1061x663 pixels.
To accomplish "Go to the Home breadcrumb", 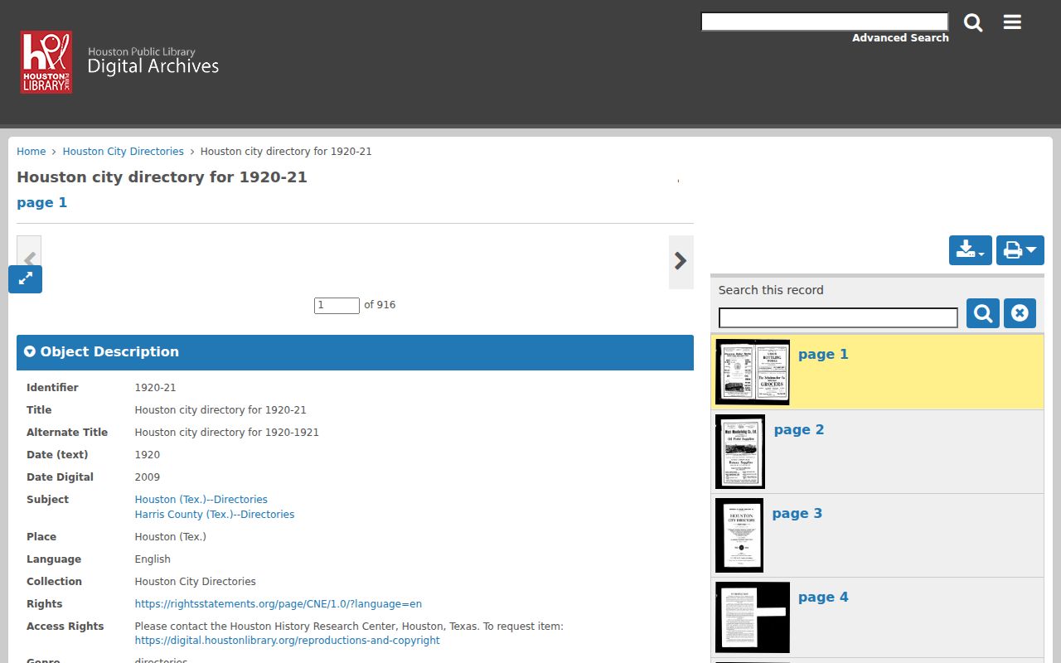I will [31, 152].
